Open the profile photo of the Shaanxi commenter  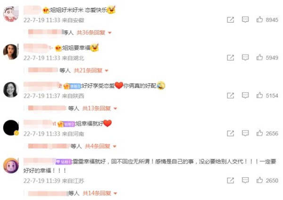tap(11, 90)
